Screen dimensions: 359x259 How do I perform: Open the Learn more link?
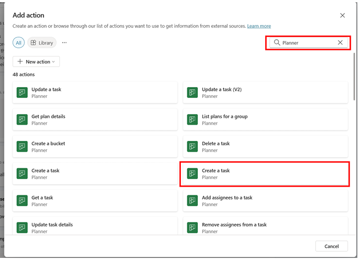[x=259, y=26]
